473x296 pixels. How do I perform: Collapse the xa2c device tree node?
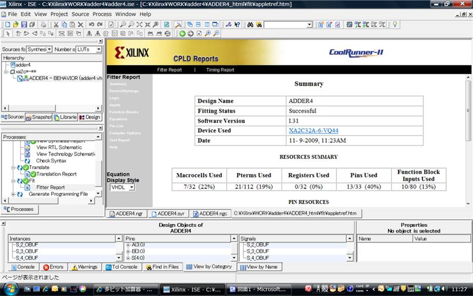tap(6, 72)
